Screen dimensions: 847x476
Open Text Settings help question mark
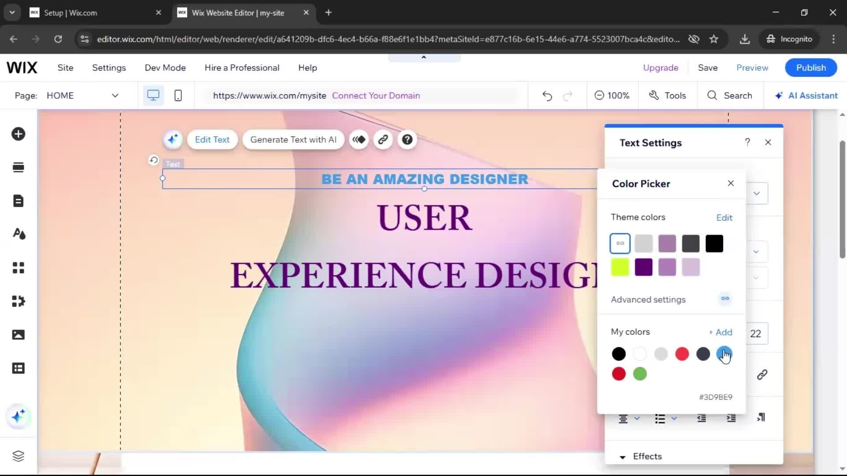(x=747, y=142)
